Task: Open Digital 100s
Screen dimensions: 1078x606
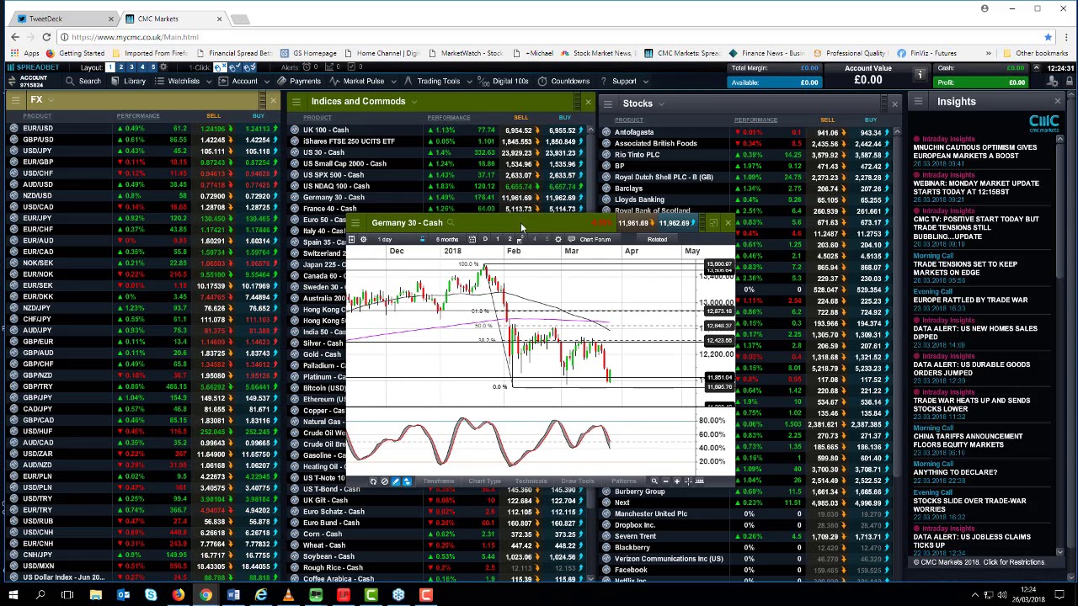Action: [504, 82]
